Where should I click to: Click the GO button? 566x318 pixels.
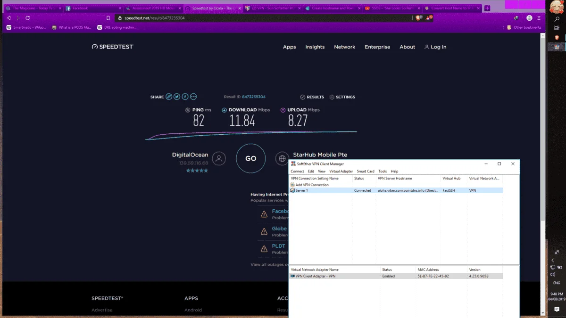pyautogui.click(x=250, y=158)
